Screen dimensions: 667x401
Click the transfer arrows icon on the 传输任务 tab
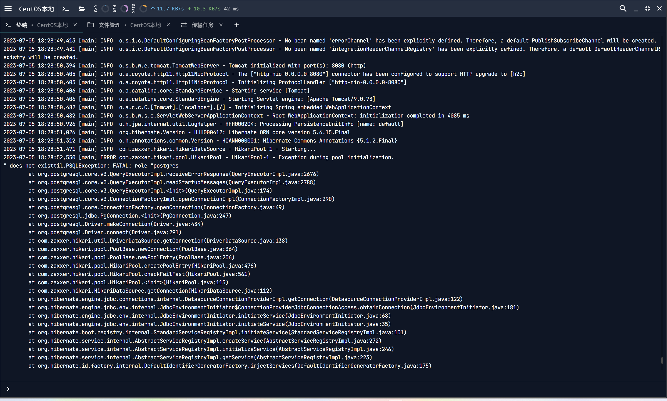(x=183, y=25)
